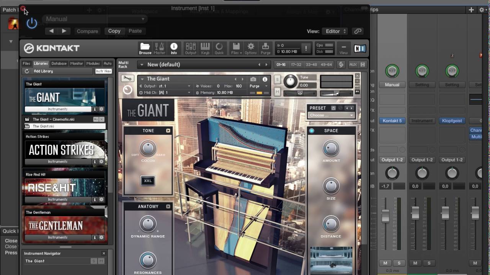Load the previous multi rack preset

click(x=259, y=65)
